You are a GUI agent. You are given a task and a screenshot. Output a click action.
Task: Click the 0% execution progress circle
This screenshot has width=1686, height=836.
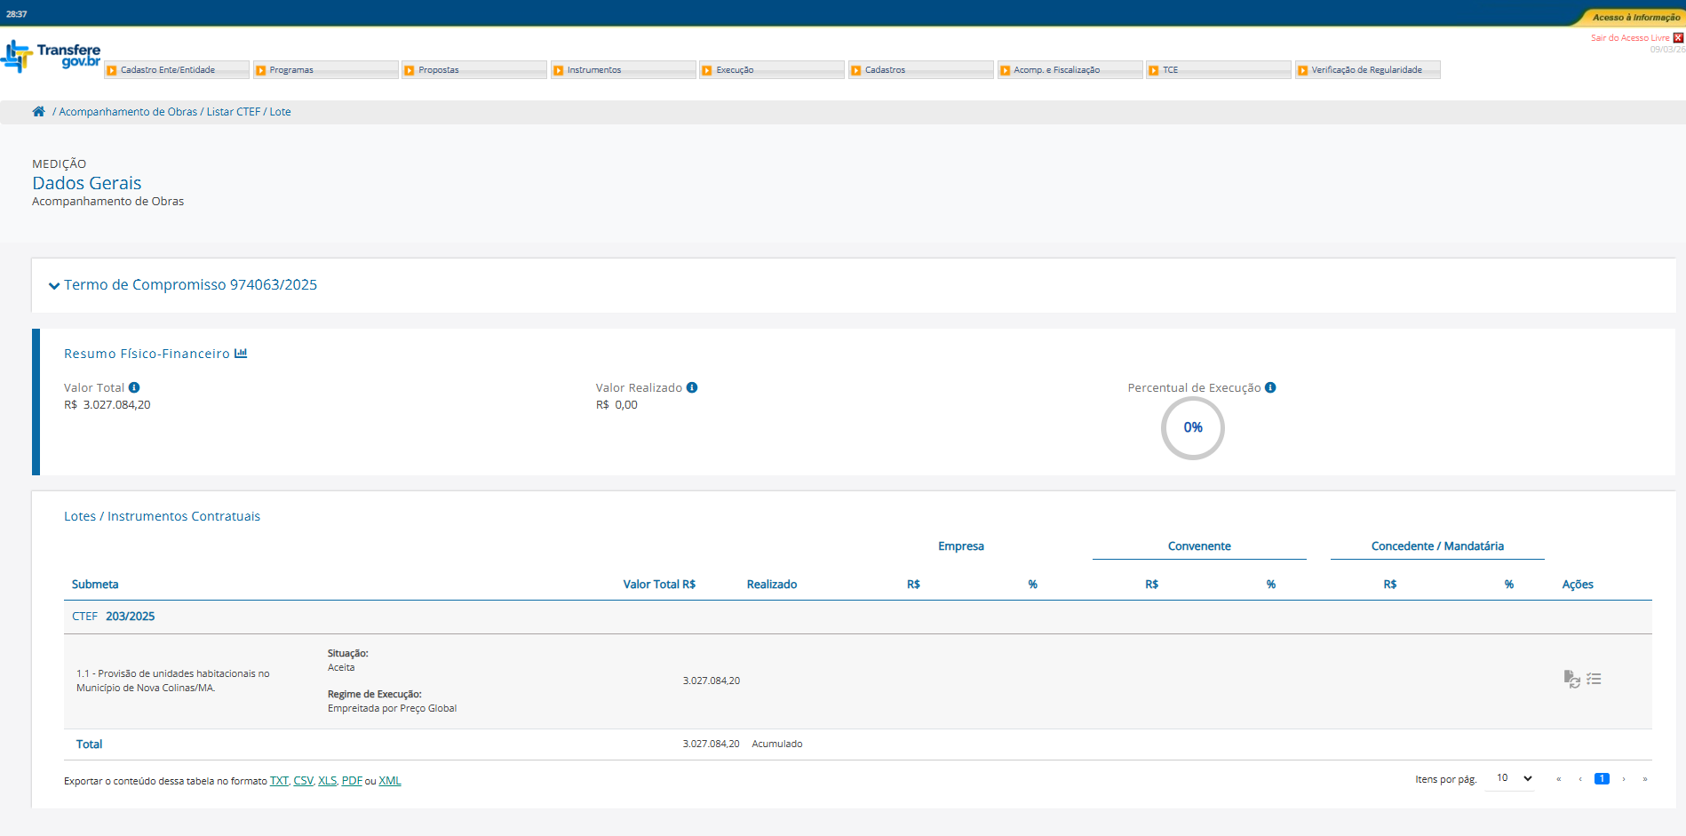pos(1192,428)
